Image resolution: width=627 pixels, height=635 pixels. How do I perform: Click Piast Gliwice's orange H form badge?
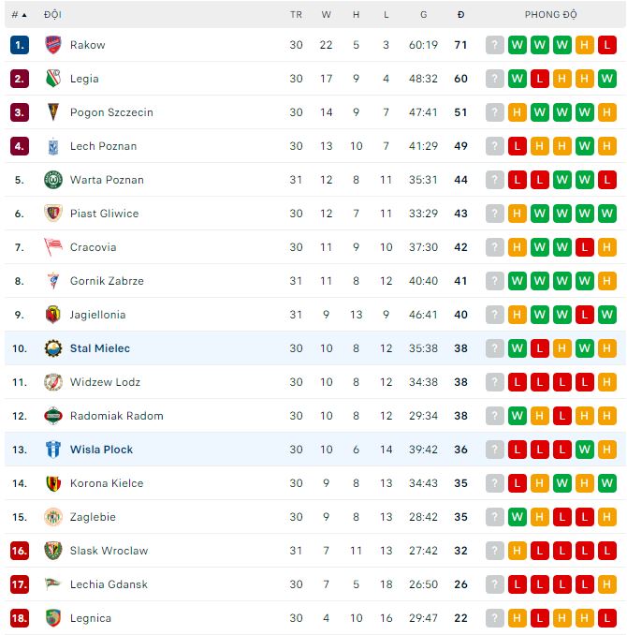(x=517, y=214)
